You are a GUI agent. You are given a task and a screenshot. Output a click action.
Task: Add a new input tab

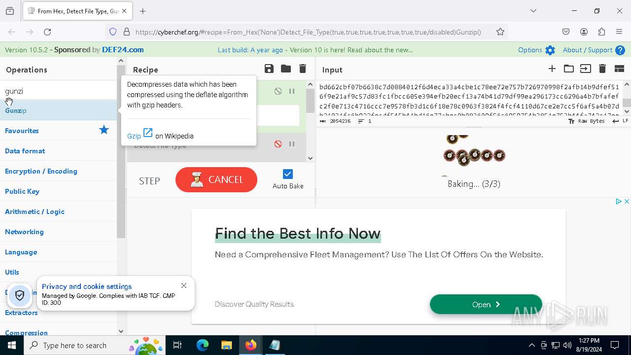pyautogui.click(x=552, y=69)
